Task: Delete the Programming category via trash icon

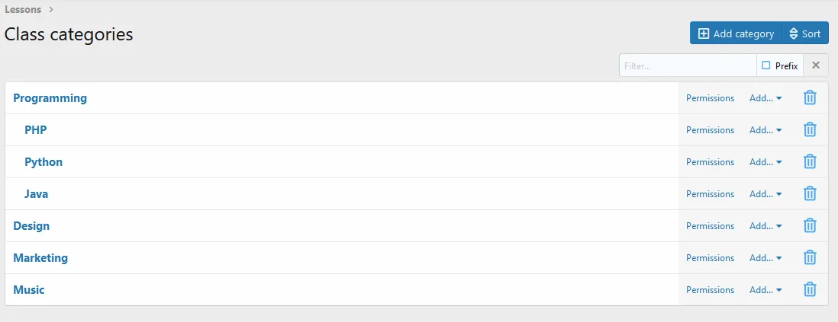Action: 810,98
